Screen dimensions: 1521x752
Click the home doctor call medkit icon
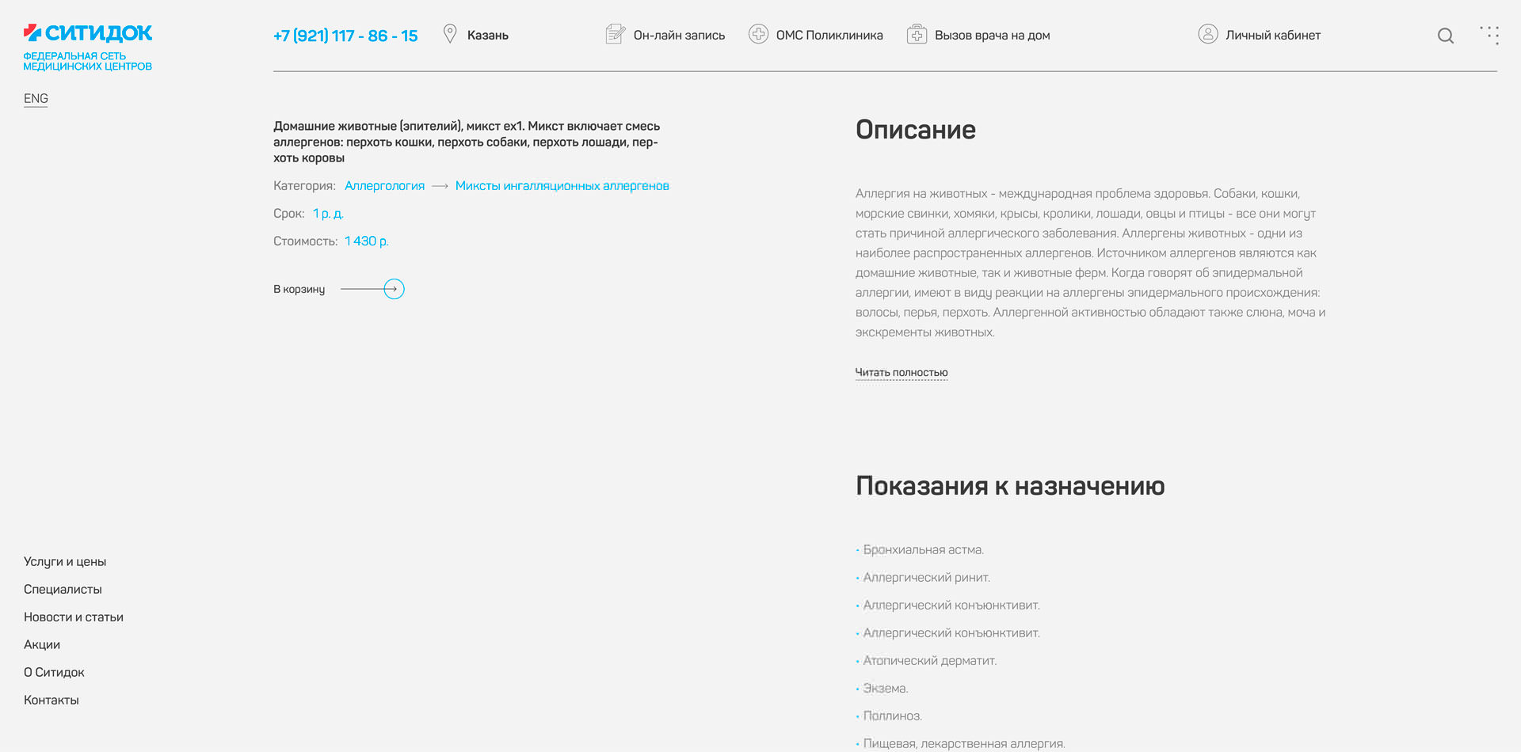(x=917, y=34)
